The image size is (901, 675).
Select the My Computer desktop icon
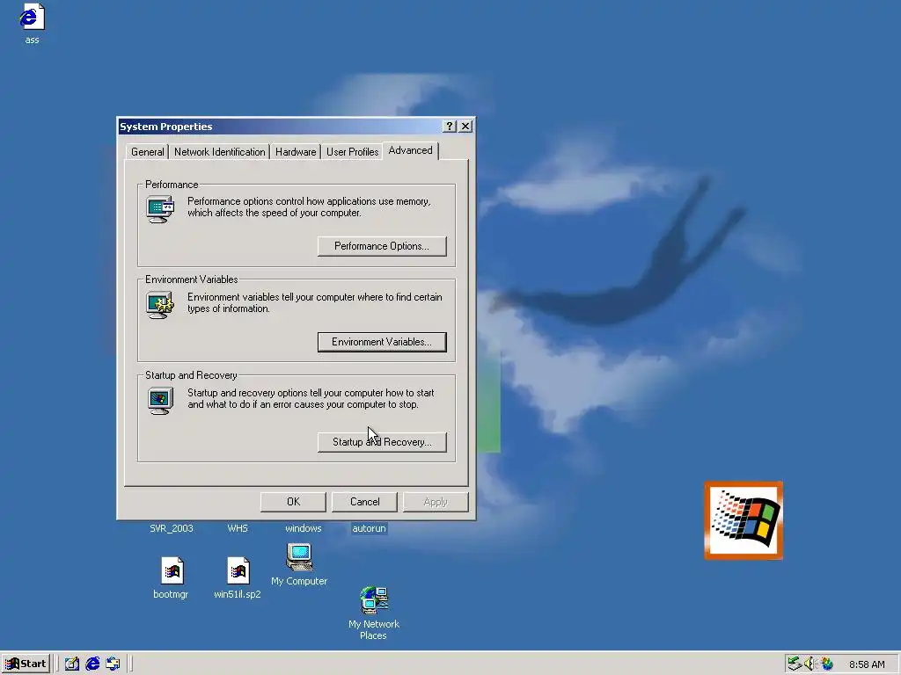coord(299,565)
